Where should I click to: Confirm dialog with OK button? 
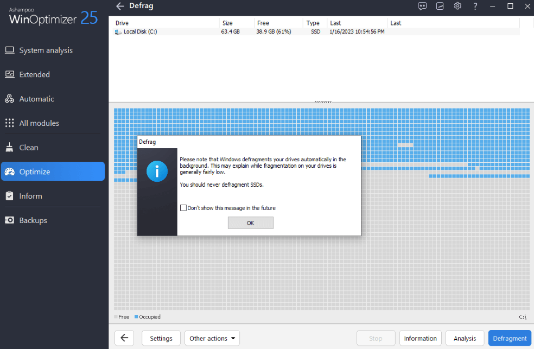click(250, 223)
